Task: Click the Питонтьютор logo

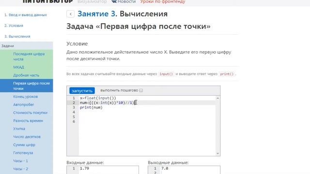Action: [47, 1]
